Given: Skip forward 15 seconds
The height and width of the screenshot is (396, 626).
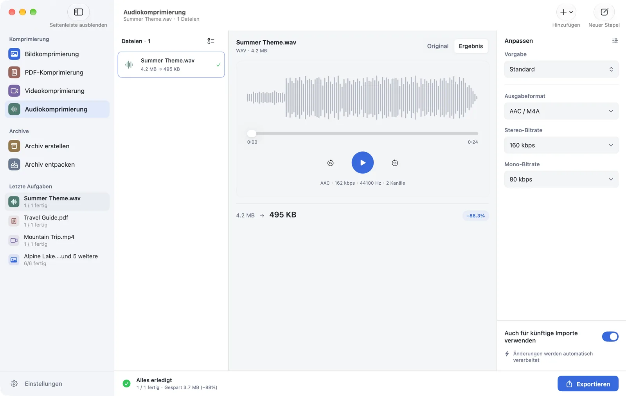Looking at the screenshot, I should 395,163.
